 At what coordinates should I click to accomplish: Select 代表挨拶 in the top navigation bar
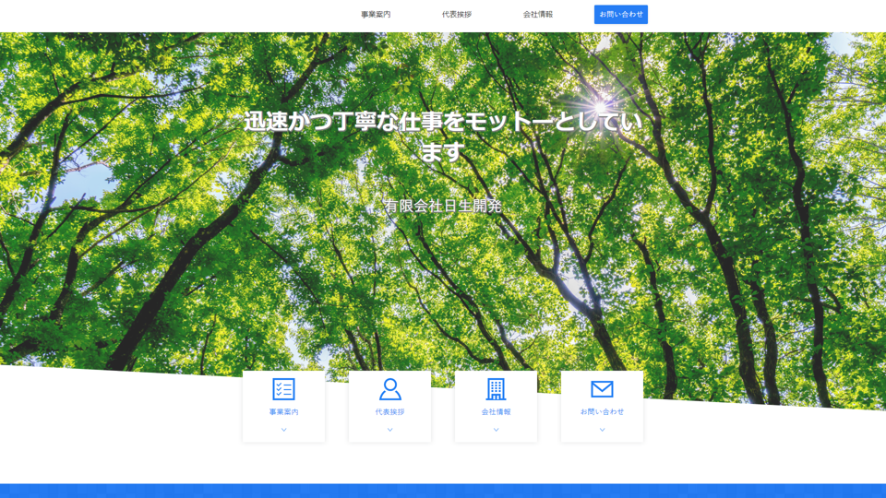point(456,15)
